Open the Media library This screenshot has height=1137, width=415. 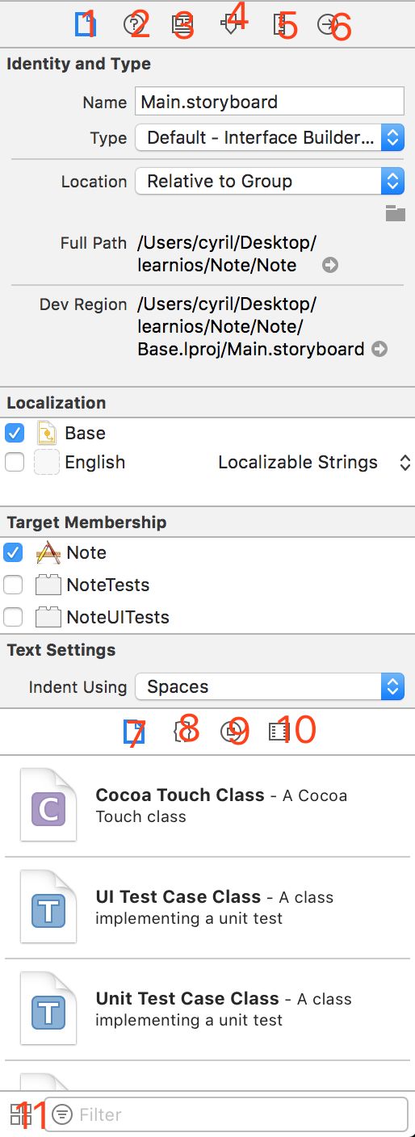tap(278, 732)
